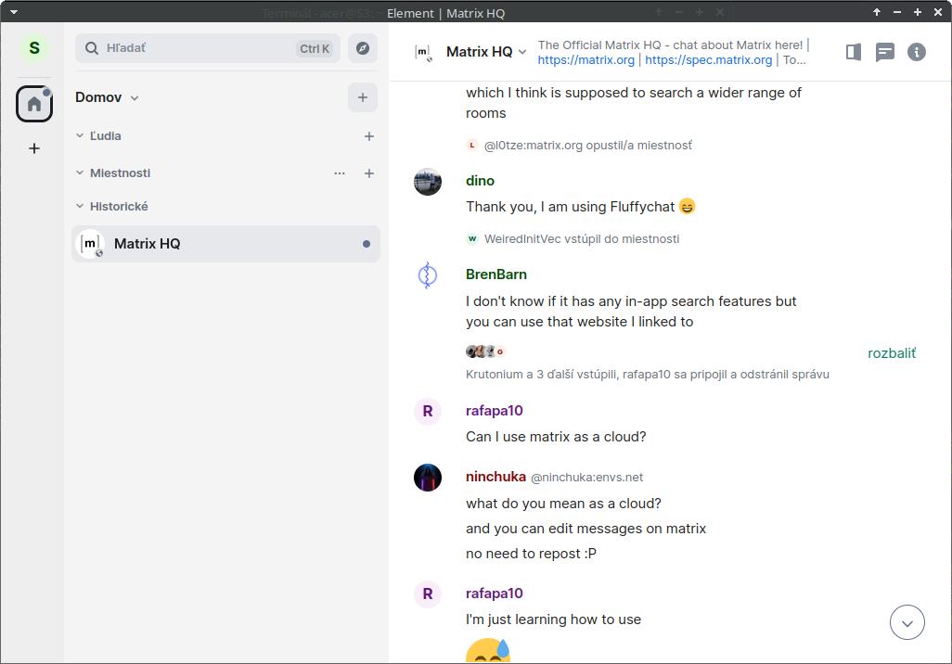Viewport: 952px width, 664px height.
Task: Click '@l0tze:matrix.org opustil/a miestnosť' event
Action: point(587,146)
